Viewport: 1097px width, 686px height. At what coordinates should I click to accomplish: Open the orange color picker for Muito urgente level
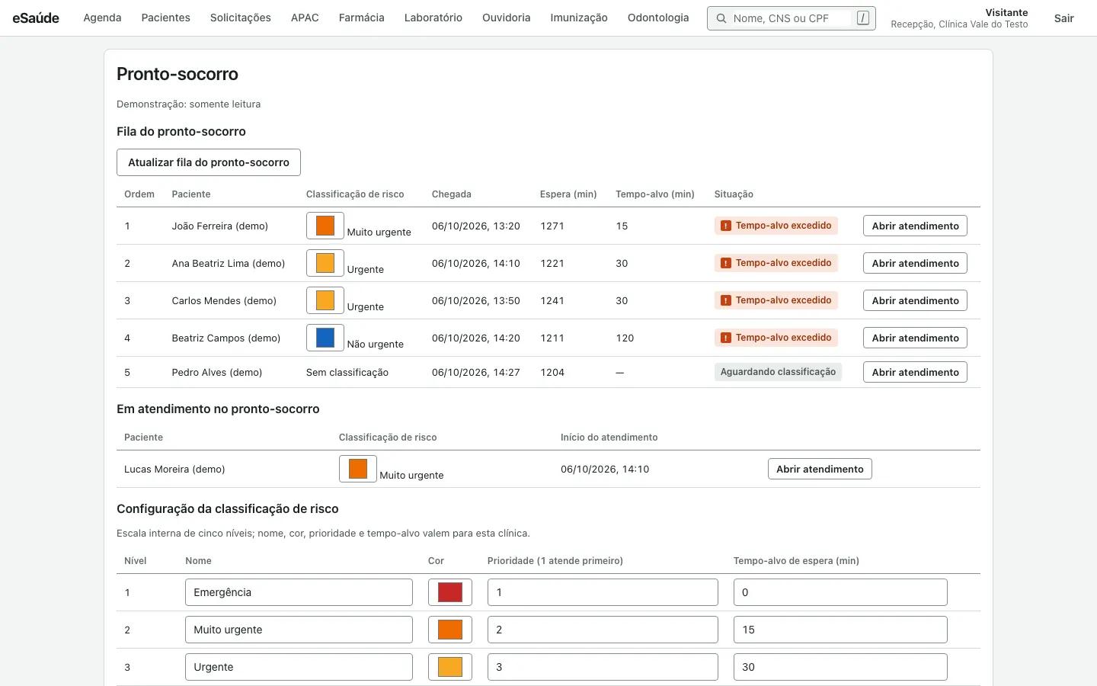(450, 630)
